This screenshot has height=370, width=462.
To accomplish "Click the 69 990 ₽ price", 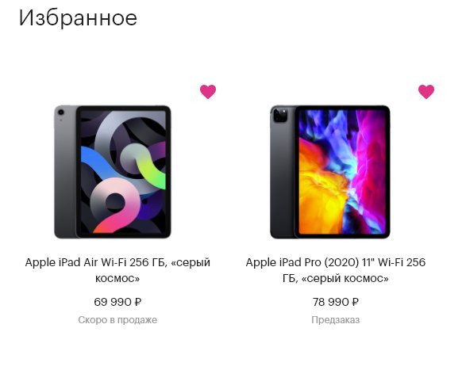I will click(x=117, y=302).
